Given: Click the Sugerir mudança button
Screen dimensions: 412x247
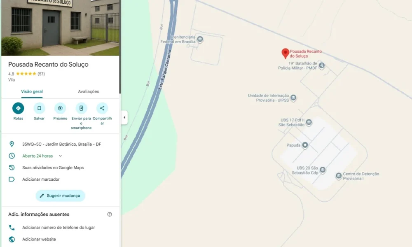Looking at the screenshot, I should 61,196.
